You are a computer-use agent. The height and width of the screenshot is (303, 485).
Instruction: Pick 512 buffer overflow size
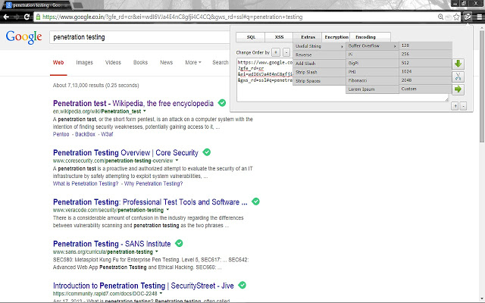click(426, 63)
